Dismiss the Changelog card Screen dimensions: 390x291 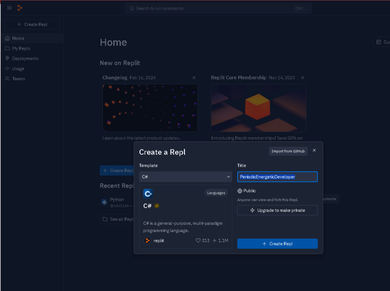click(x=194, y=78)
